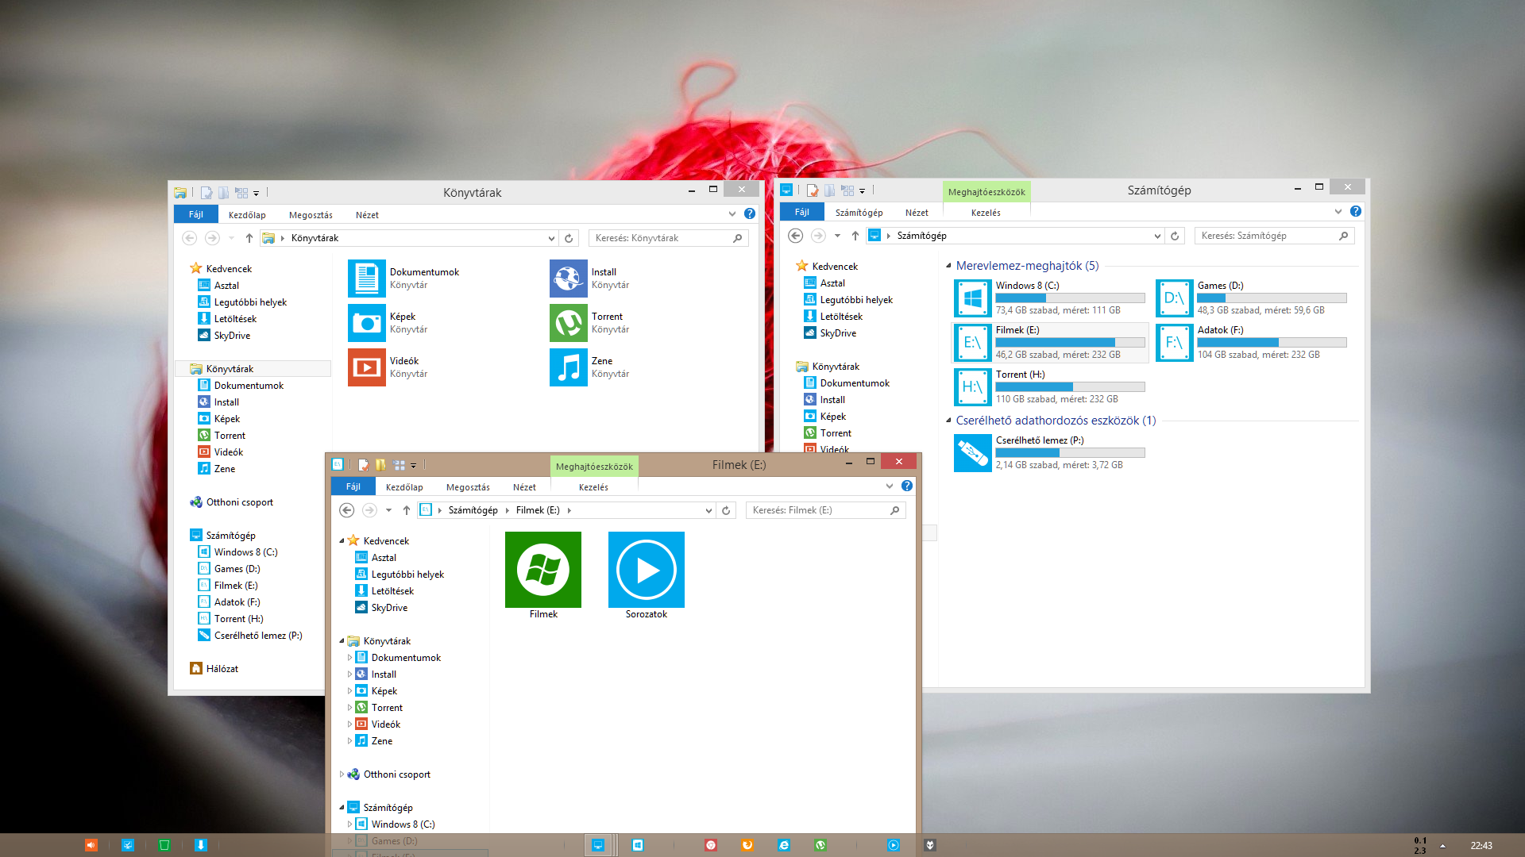The image size is (1525, 857).
Task: Open Fájl menu in Könyvtárak window
Action: pyautogui.click(x=196, y=214)
